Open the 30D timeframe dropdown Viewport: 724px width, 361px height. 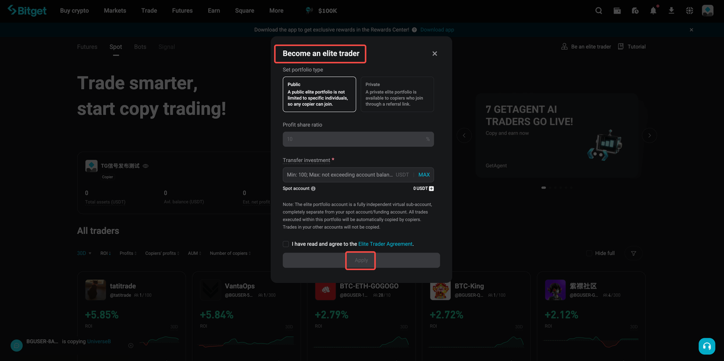click(x=84, y=253)
